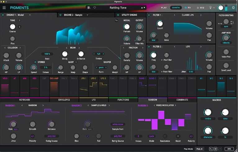Click the 'sum' filter routing value

[x=226, y=27]
